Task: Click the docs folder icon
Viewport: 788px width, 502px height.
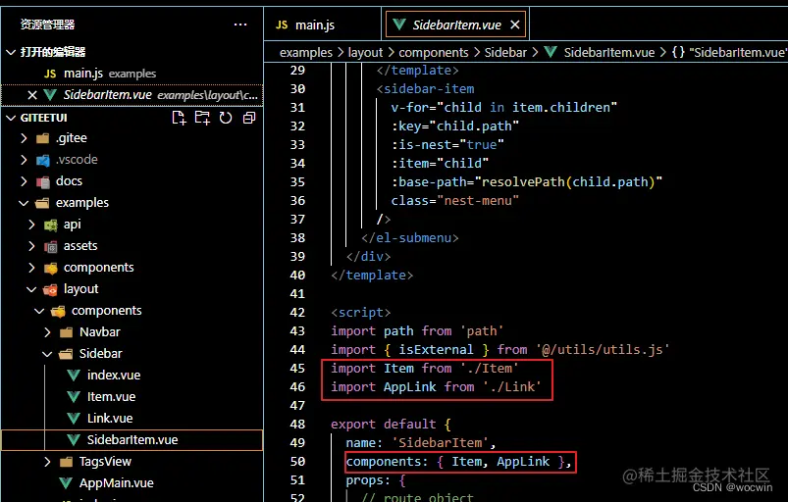Action: click(43, 181)
